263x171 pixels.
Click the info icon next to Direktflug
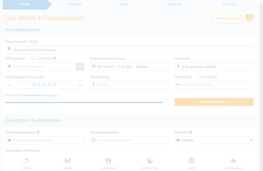[55, 58]
